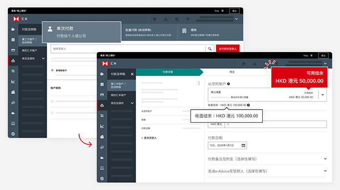The image size is (340, 190).
Task: Click the circle icon in the front window header
Action: [x=244, y=63]
